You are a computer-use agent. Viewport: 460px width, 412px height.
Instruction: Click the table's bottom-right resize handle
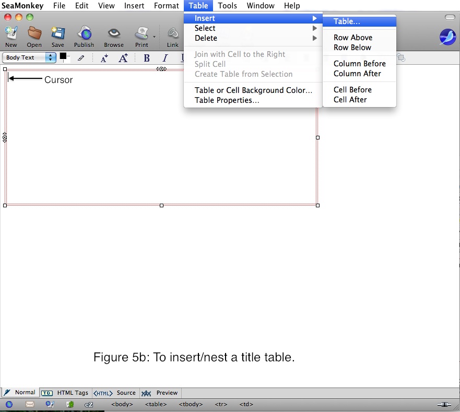[318, 205]
